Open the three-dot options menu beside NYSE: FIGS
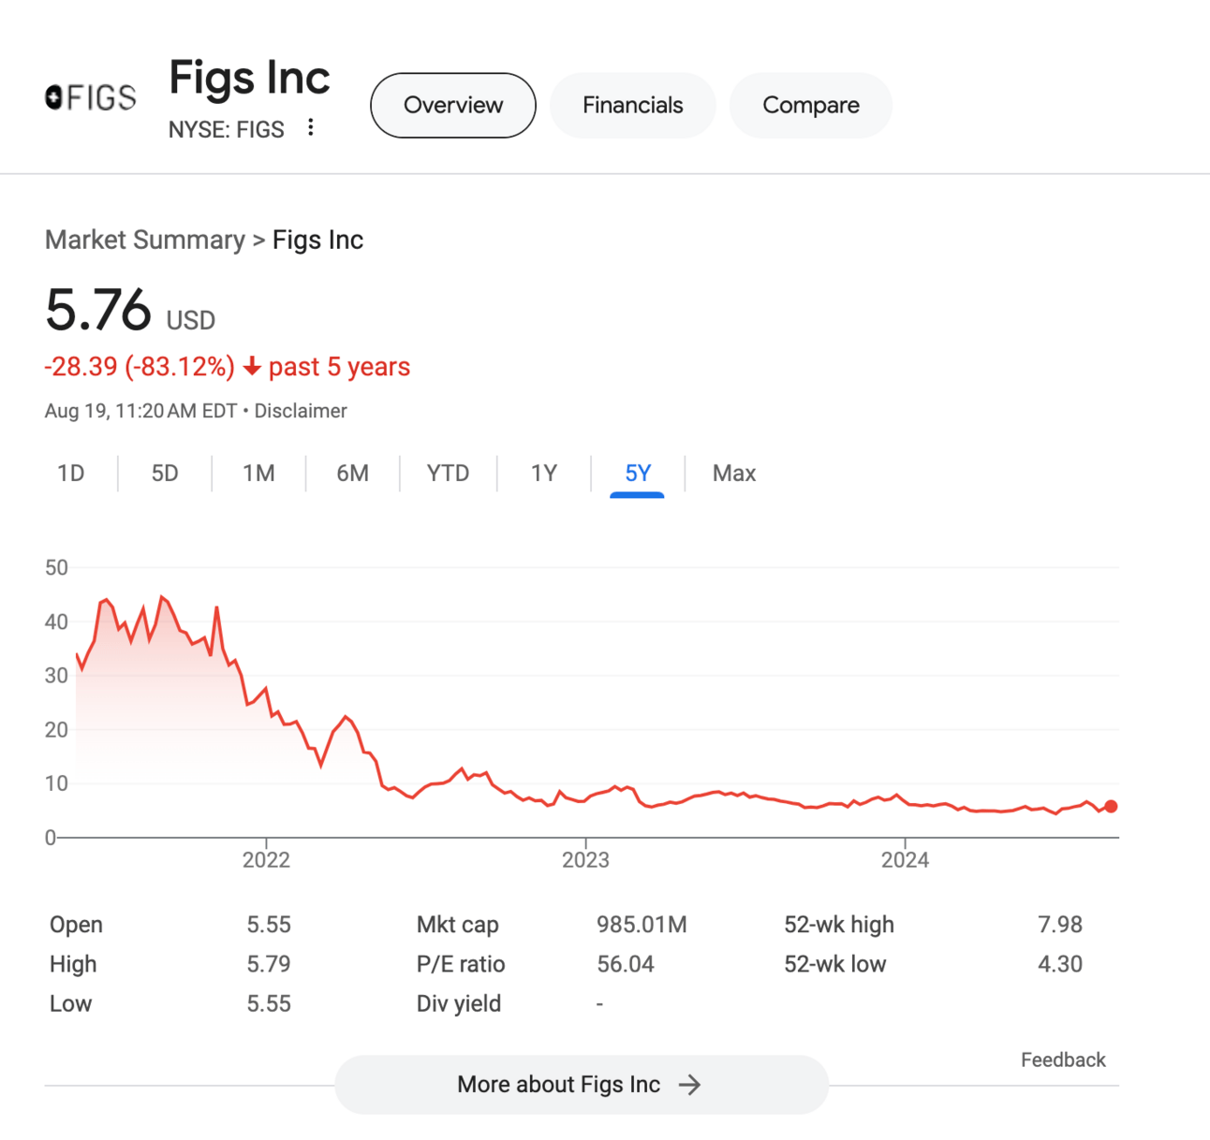This screenshot has width=1210, height=1140. tap(311, 128)
